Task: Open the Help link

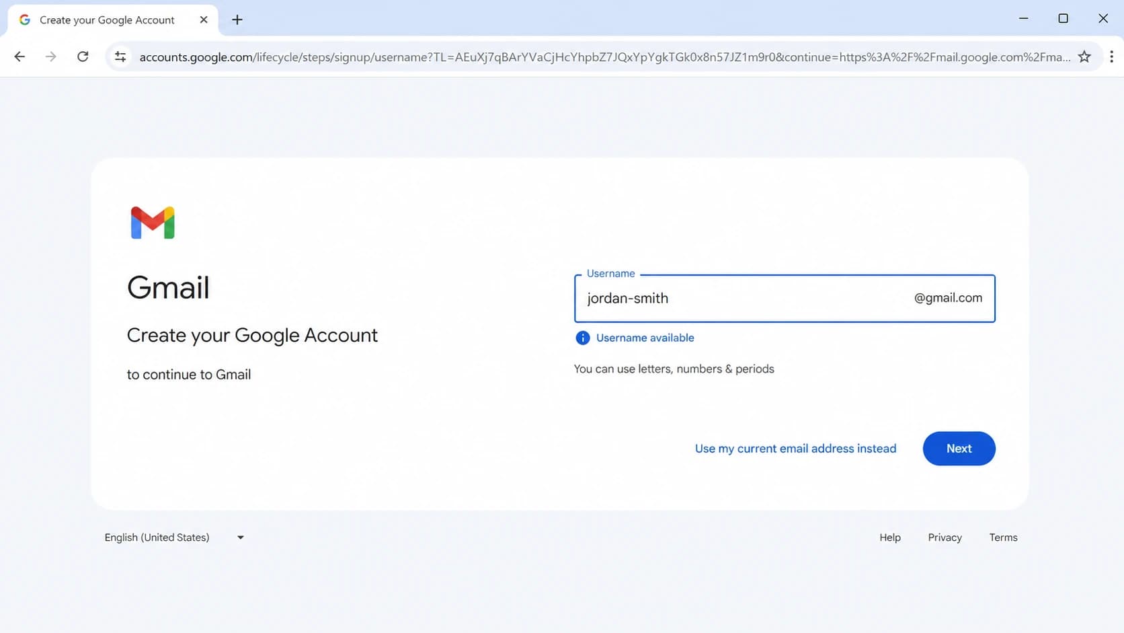Action: [890, 537]
